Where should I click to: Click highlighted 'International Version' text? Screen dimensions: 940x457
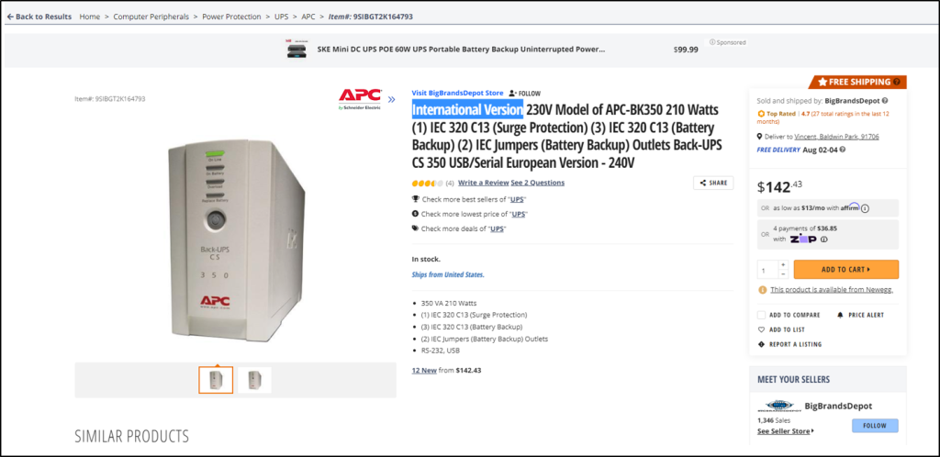pyautogui.click(x=467, y=110)
